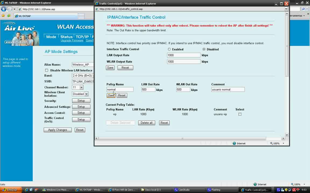The width and height of the screenshot is (310, 193).
Task: Switch to the El Foro Wifi de Zero taskbar item
Action: pyautogui.click(x=122, y=190)
